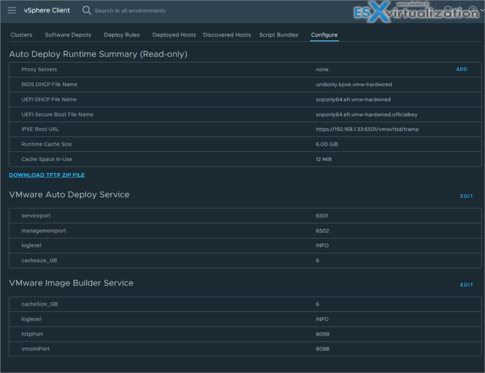
Task: Select the Configure tab
Action: pyautogui.click(x=324, y=35)
